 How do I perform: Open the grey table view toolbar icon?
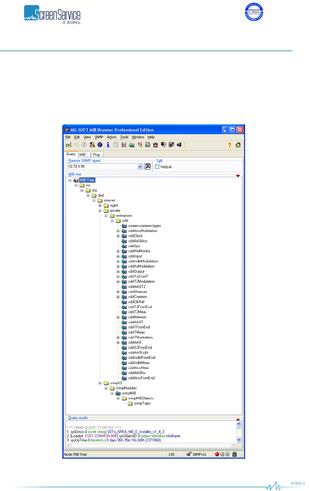tap(116, 145)
